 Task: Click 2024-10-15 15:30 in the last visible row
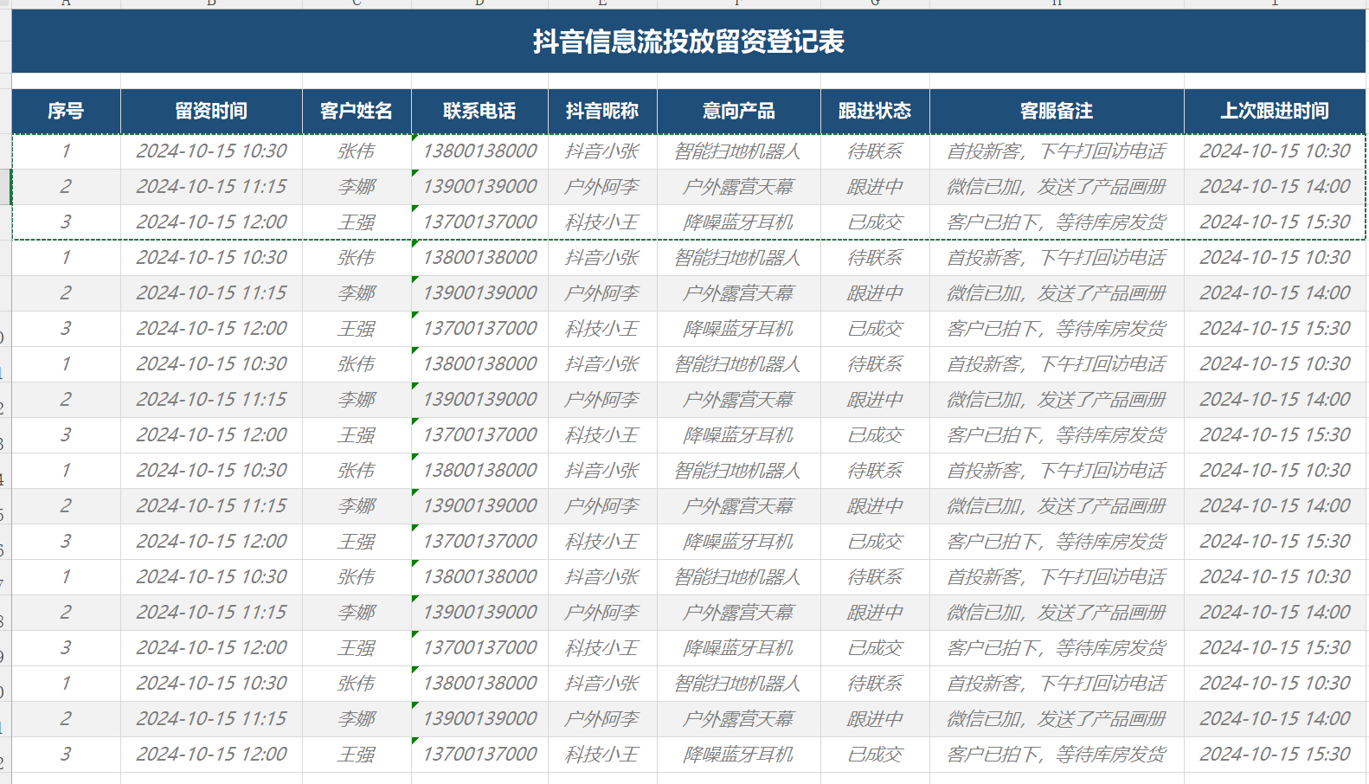click(1275, 755)
